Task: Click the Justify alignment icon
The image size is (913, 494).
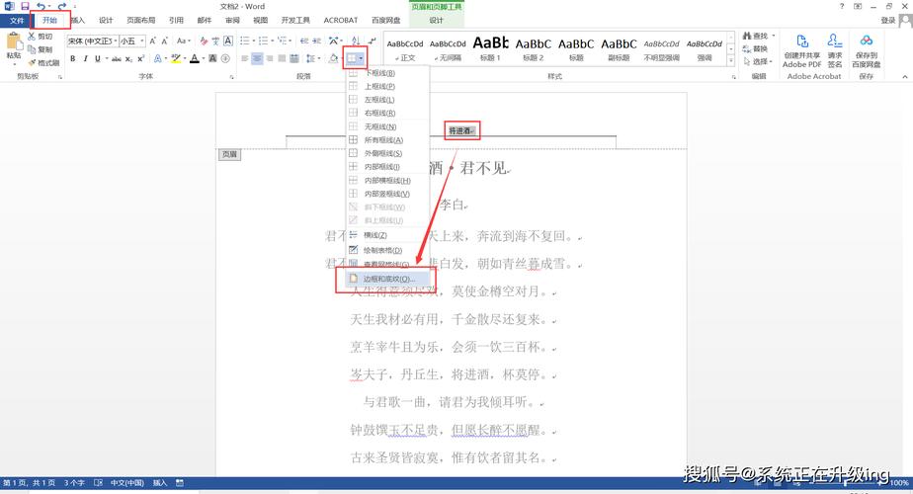Action: pos(282,58)
